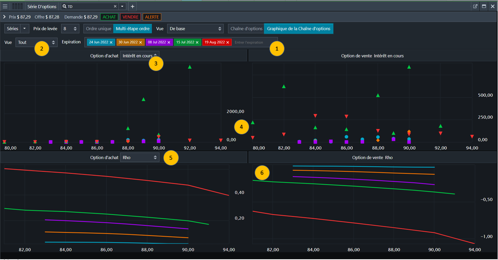Open the symbol search history dropdown arrow
Image resolution: width=498 pixels, height=260 pixels.
(x=122, y=7)
